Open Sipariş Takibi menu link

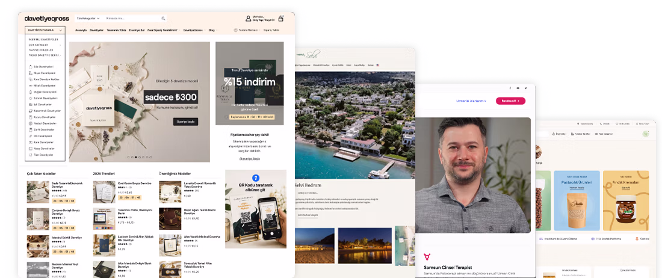[271, 30]
